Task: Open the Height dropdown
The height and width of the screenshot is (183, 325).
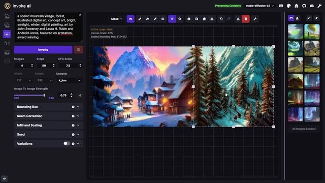Action: coord(44,80)
